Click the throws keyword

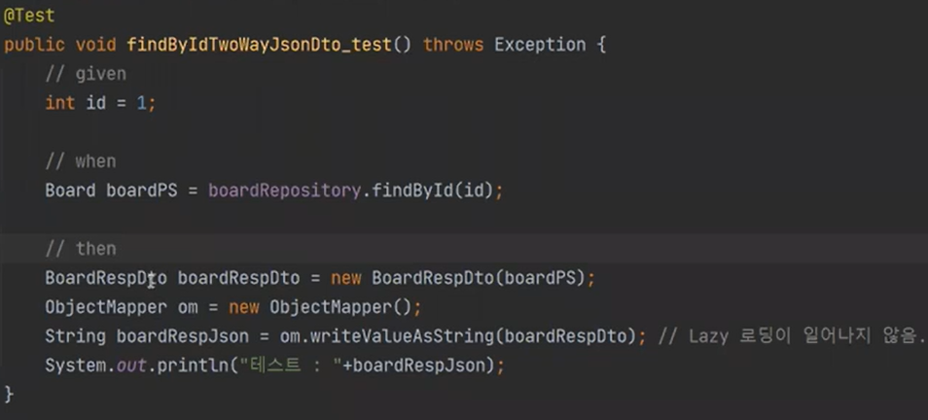[452, 45]
